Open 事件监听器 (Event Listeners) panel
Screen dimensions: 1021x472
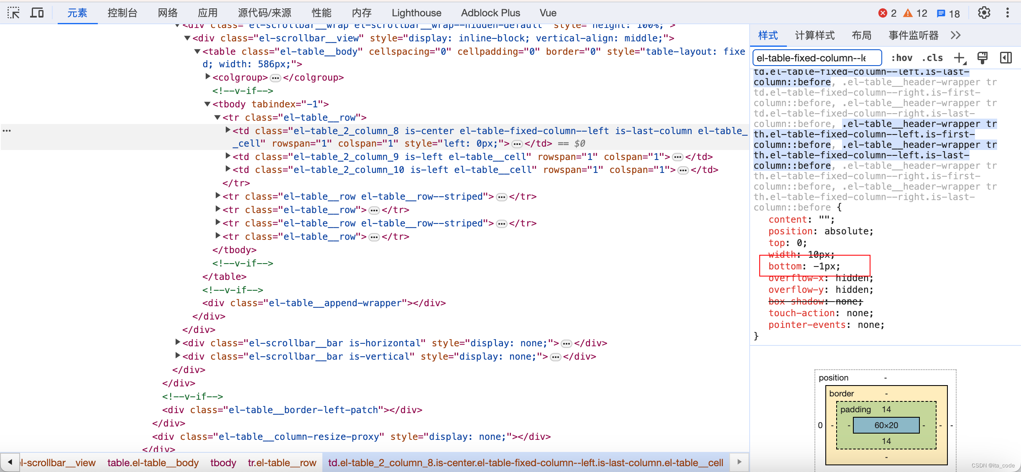(912, 36)
